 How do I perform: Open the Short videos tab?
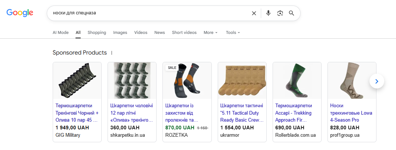click(x=184, y=32)
